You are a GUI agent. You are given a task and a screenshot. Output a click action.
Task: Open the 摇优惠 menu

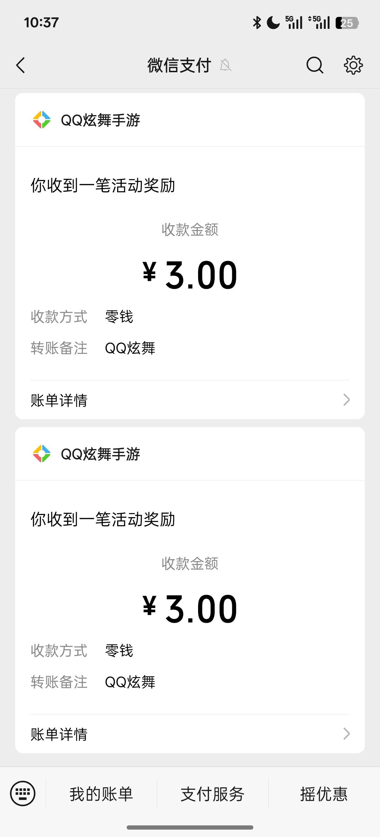click(x=324, y=794)
